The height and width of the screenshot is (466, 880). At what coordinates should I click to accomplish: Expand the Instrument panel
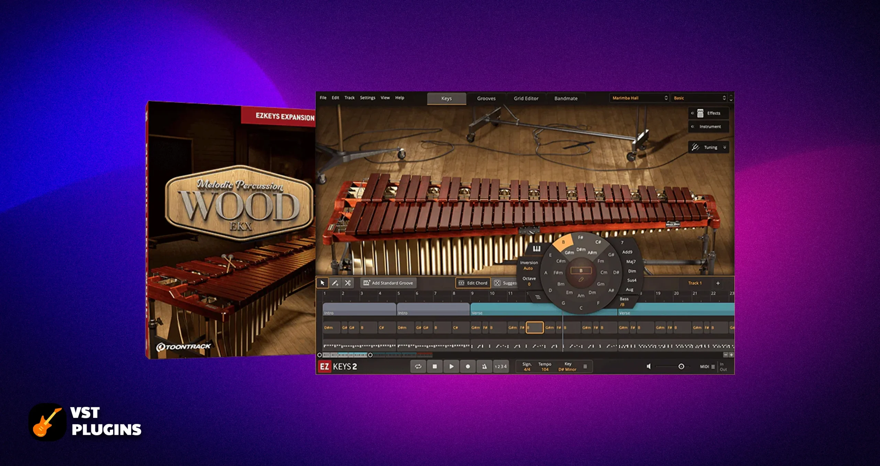708,126
